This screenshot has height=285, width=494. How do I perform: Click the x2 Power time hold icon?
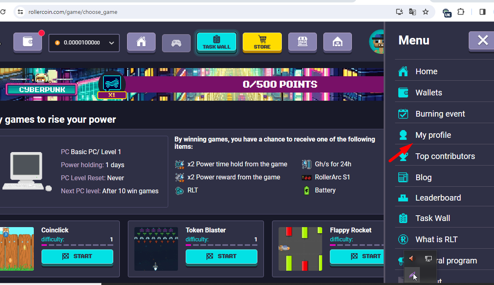tap(180, 164)
